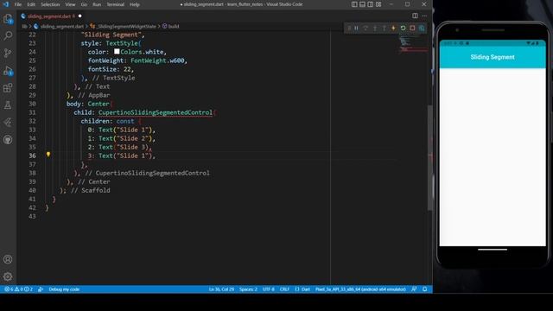Click the lib breadcrumb

[24, 26]
